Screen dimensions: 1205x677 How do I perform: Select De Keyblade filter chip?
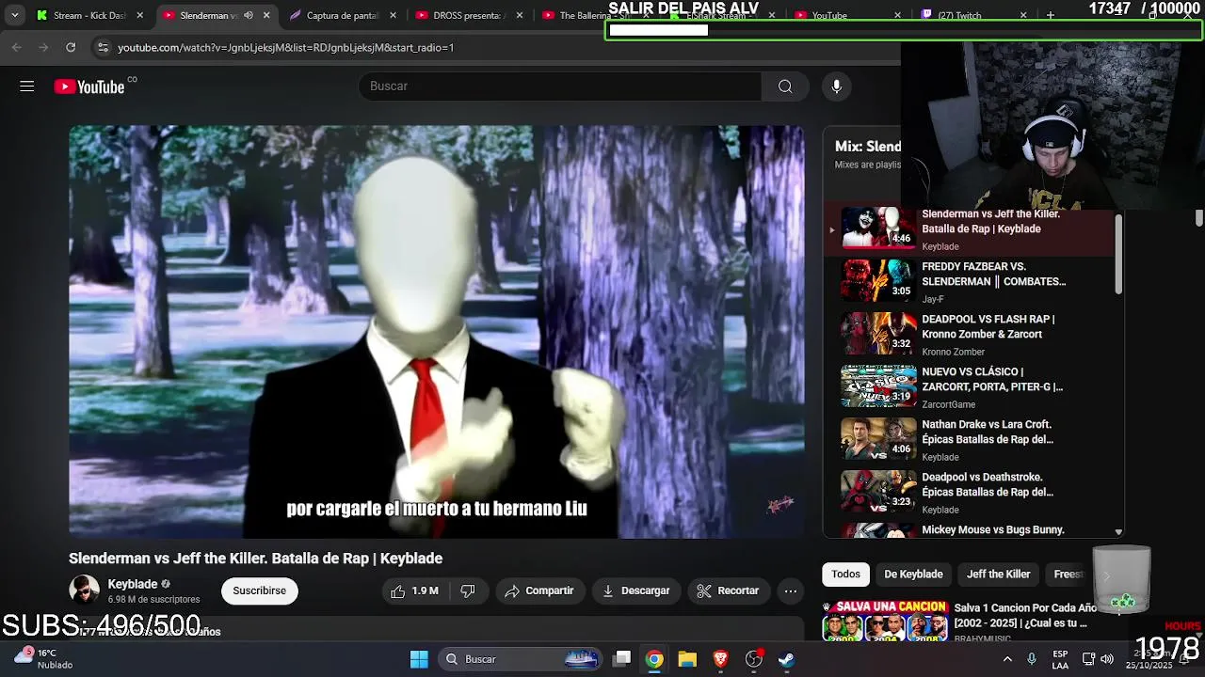913,574
